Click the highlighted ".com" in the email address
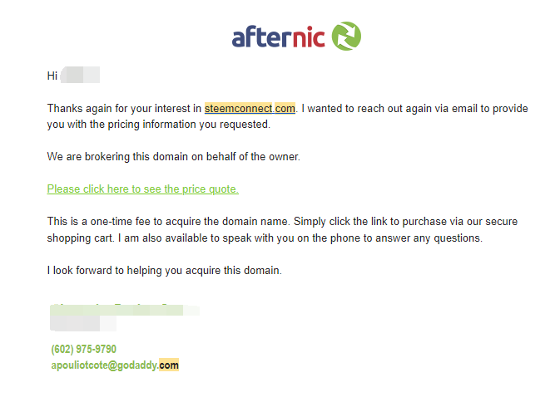Image resolution: width=560 pixels, height=397 pixels. coord(169,365)
